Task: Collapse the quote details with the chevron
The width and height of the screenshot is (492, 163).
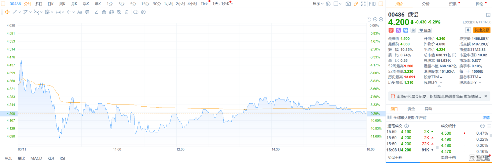Action: (439, 87)
